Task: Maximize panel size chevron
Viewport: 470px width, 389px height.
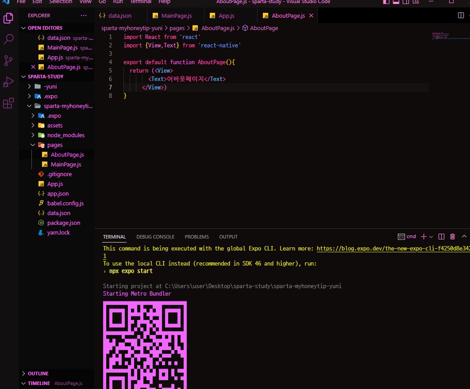Action: click(464, 236)
